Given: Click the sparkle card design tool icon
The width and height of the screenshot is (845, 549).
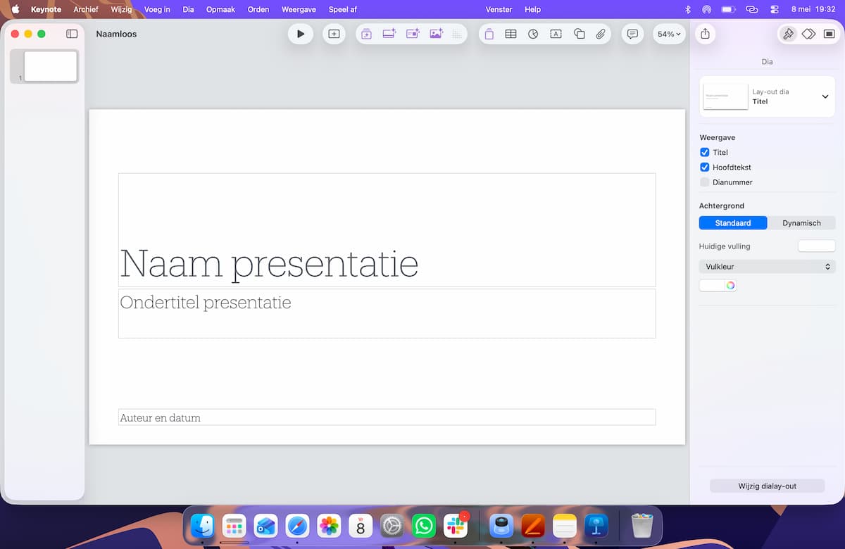Looking at the screenshot, I should click(x=413, y=34).
